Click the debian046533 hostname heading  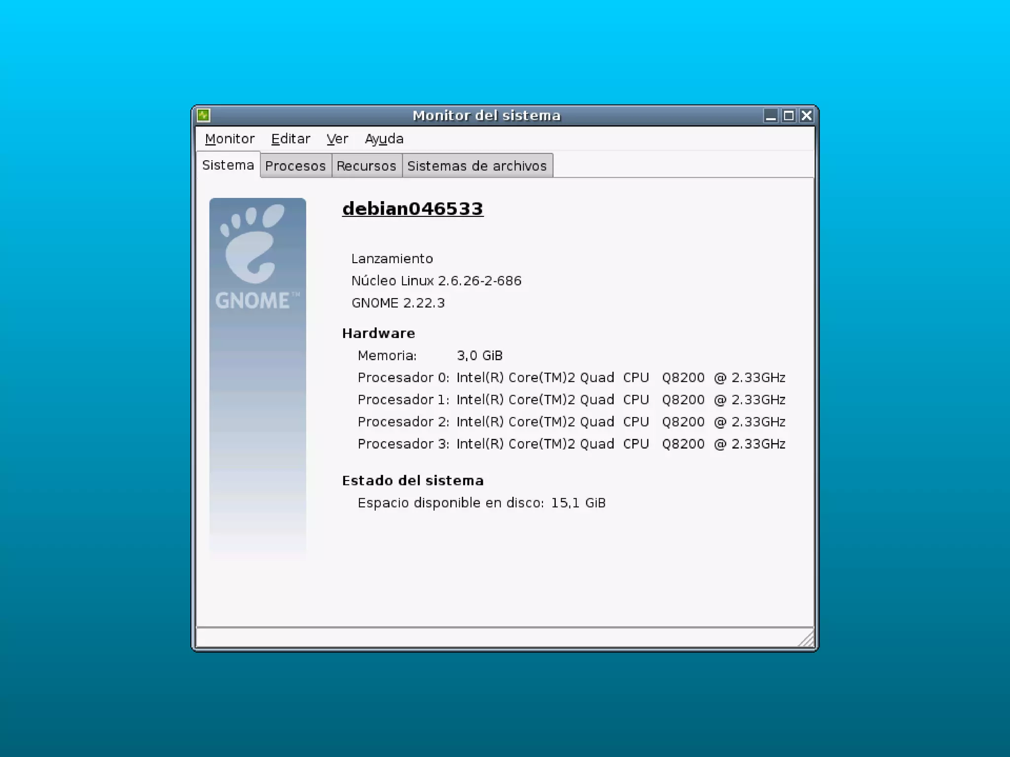[x=413, y=208]
